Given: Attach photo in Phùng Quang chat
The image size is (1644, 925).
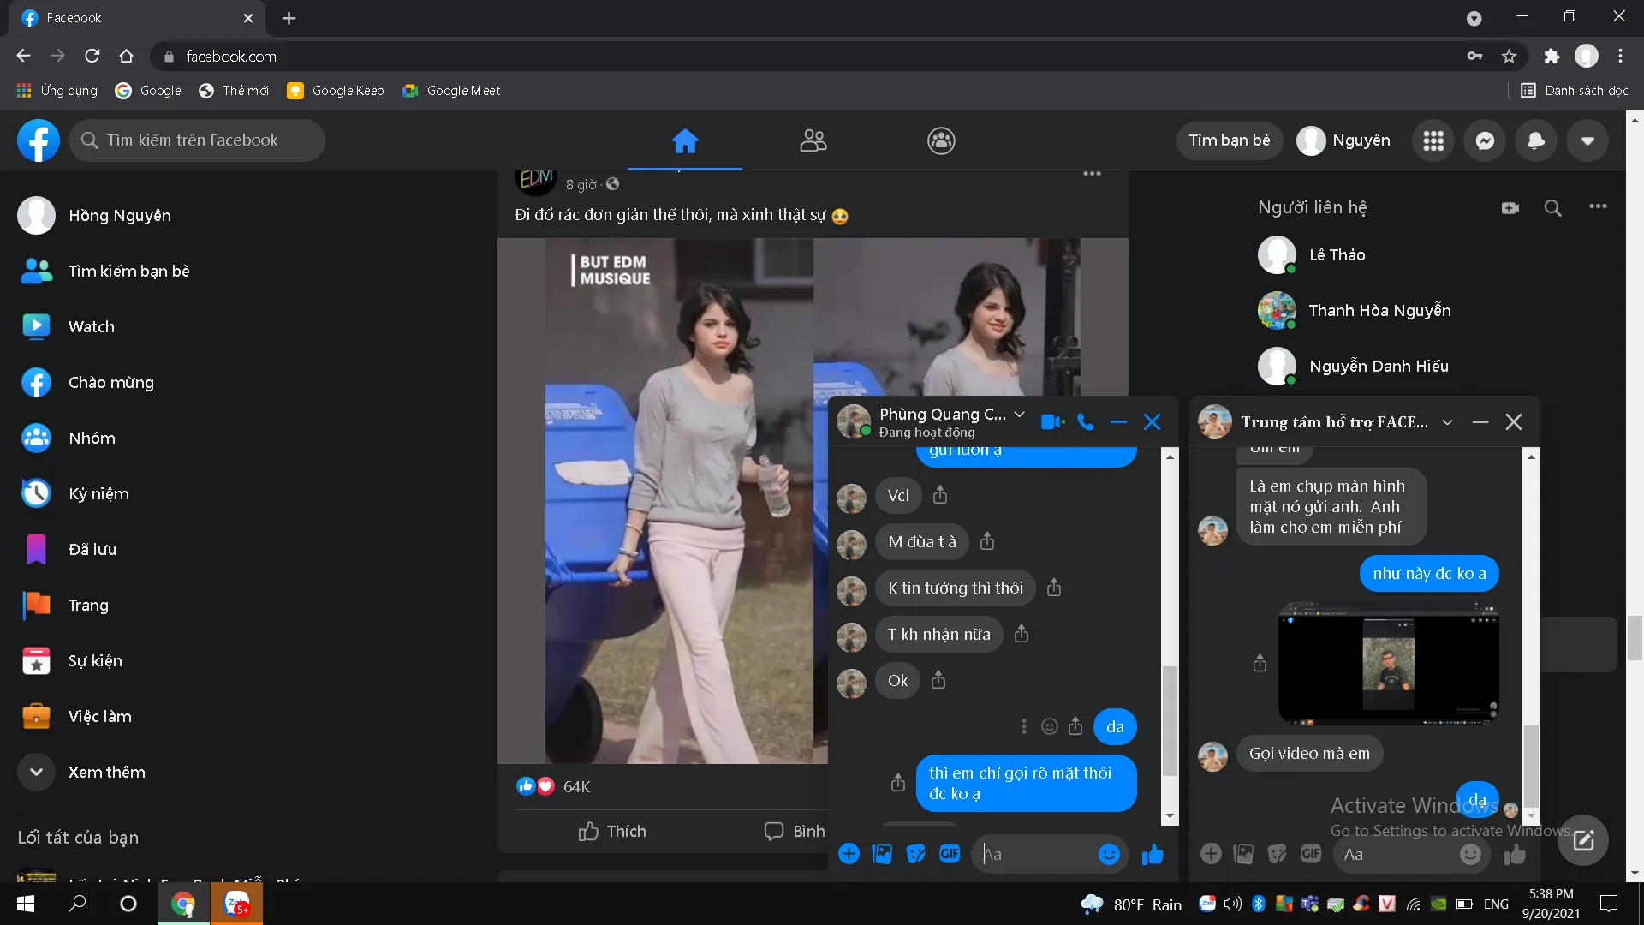Looking at the screenshot, I should pos(882,854).
